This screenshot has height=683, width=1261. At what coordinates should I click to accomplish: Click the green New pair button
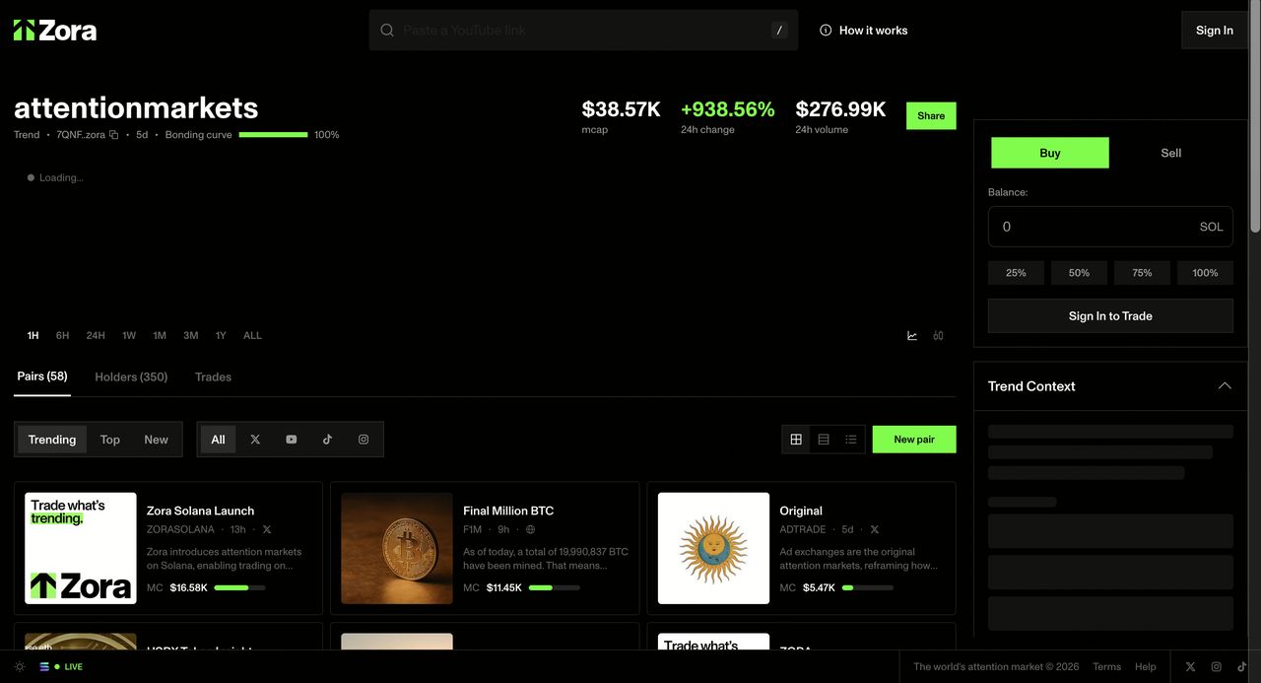(913, 440)
